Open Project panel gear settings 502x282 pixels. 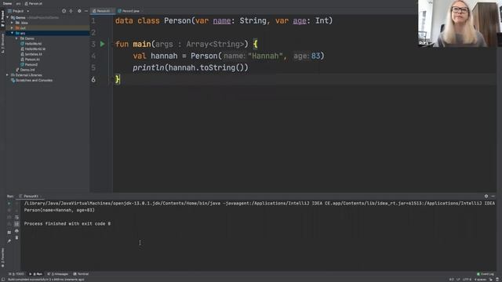point(79,11)
